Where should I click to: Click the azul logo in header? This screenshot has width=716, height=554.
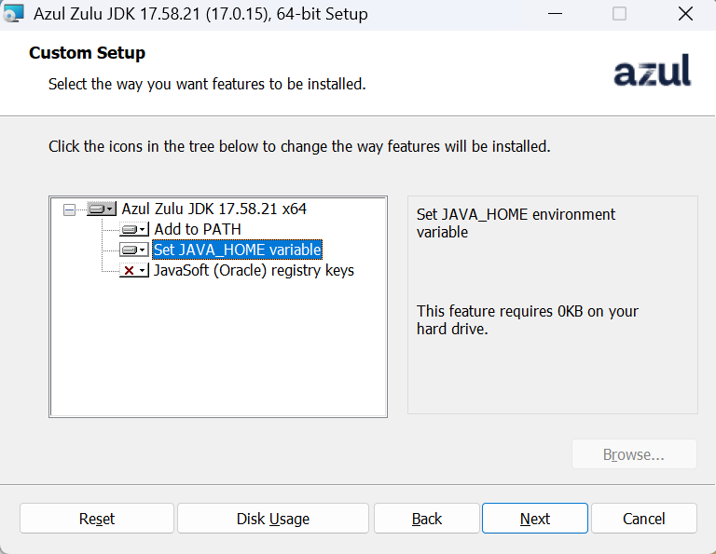[x=652, y=71]
